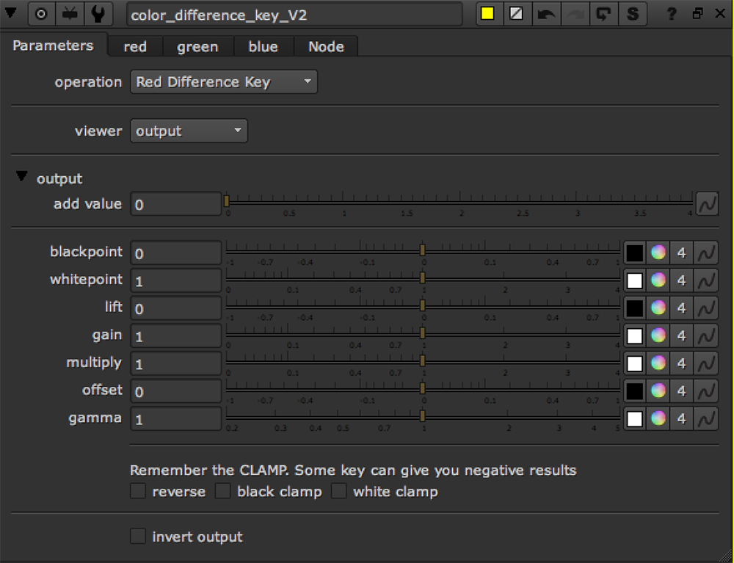Image resolution: width=734 pixels, height=563 pixels.
Task: Switch to the Node tab
Action: point(326,46)
